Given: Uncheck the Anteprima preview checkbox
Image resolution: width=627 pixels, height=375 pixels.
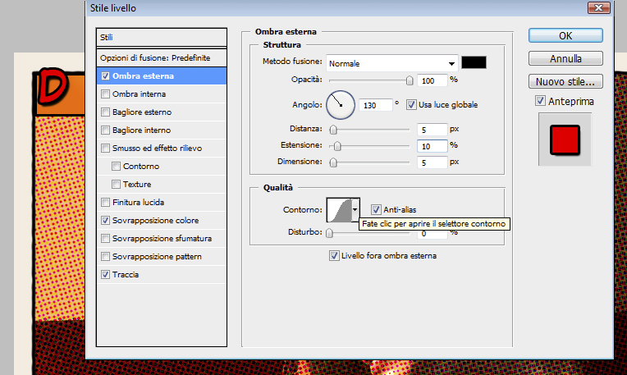Looking at the screenshot, I should pos(540,101).
